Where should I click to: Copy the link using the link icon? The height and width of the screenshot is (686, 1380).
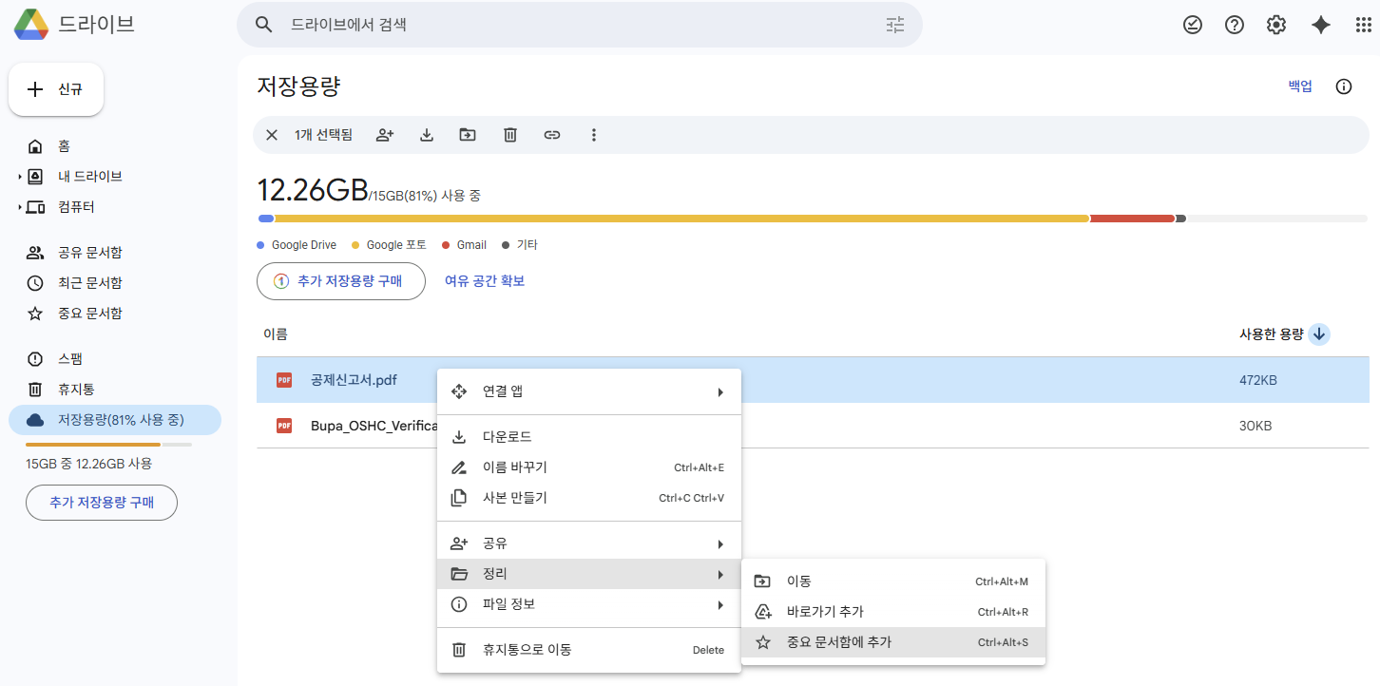(x=552, y=134)
